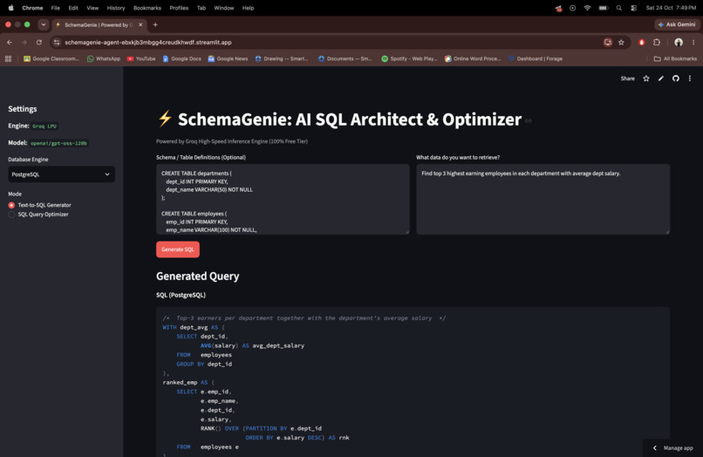Click the Streamlit Share button
This screenshot has width=703, height=457.
point(627,78)
